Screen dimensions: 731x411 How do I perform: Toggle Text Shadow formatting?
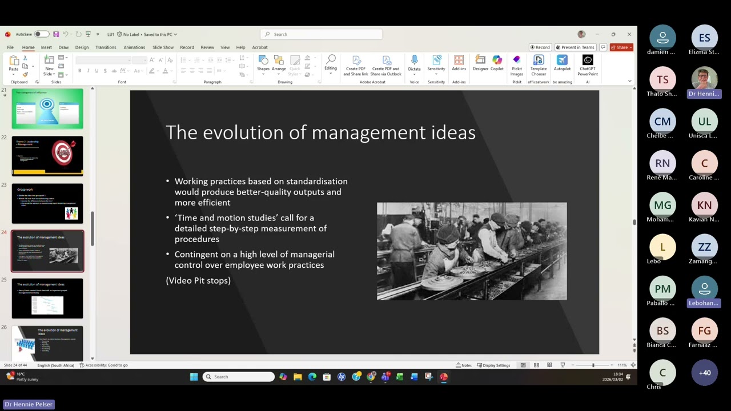coord(105,71)
